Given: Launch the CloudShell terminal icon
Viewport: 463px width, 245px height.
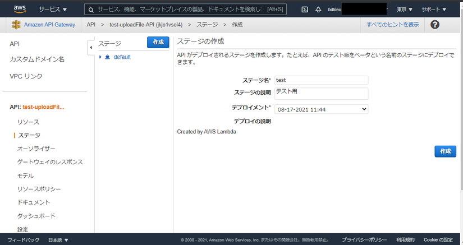Looking at the screenshot, I should click(x=305, y=10).
